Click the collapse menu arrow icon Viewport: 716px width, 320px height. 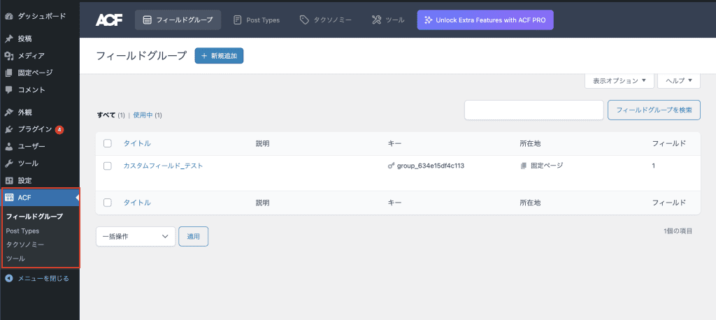(8, 278)
